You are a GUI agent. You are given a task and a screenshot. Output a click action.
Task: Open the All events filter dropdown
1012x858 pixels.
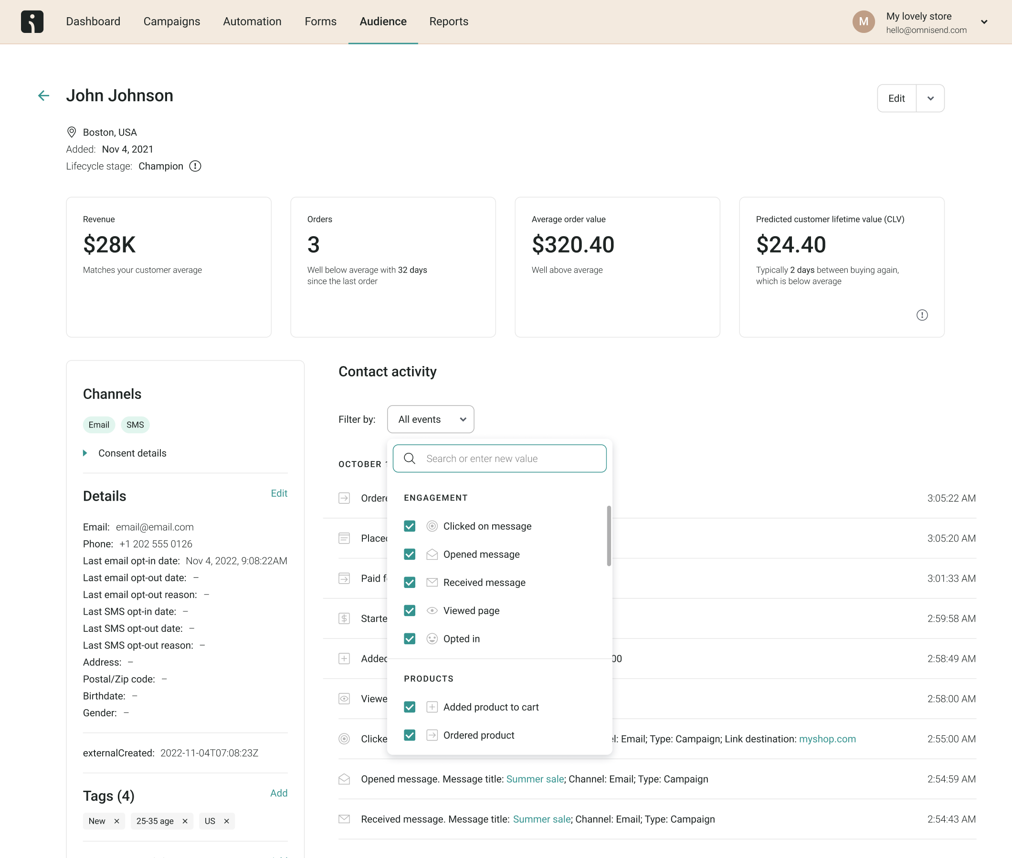(x=431, y=419)
